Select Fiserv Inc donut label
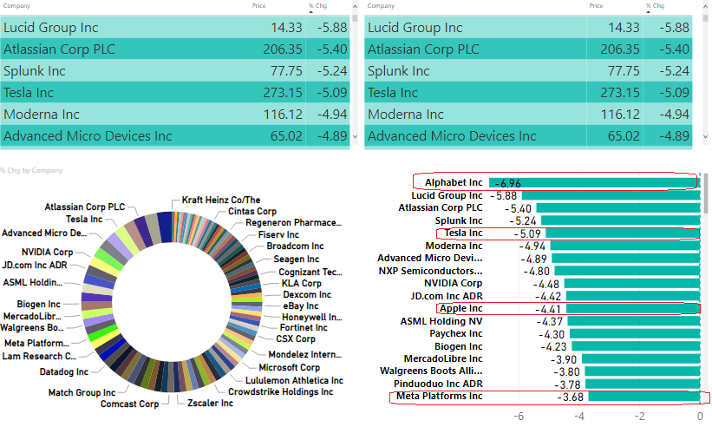Screen dimensions: 712x427 coord(278,234)
